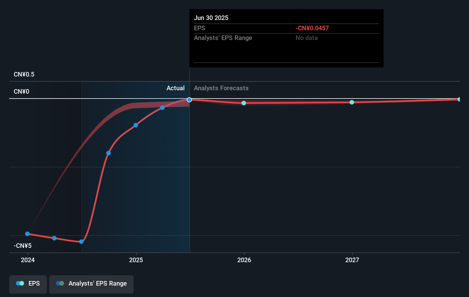Screen dimensions: 469x297
Task: Click the -CN¥0.0457 EPS value in tooltip
Action: coord(312,28)
